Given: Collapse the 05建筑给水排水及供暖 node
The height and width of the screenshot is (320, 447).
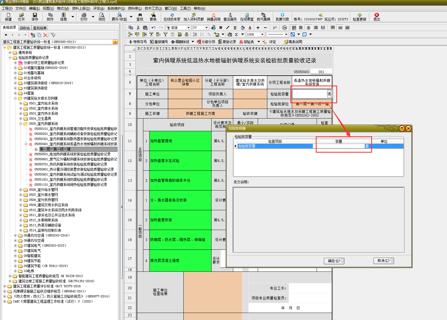Looking at the screenshot, I should pyautogui.click(x=15, y=98).
